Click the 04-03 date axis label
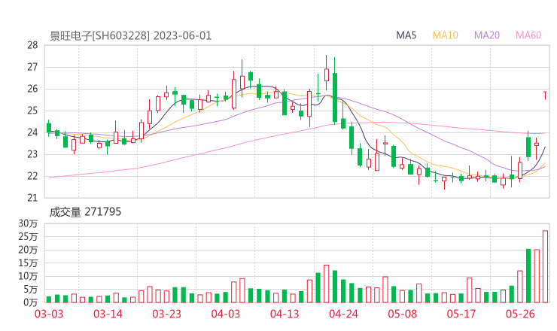Screen dimensions: 557x331 tap(226, 314)
